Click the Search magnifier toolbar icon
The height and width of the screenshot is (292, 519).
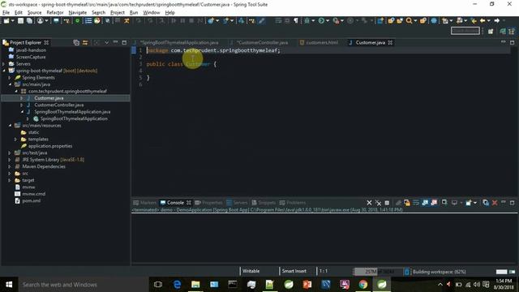tap(409, 21)
